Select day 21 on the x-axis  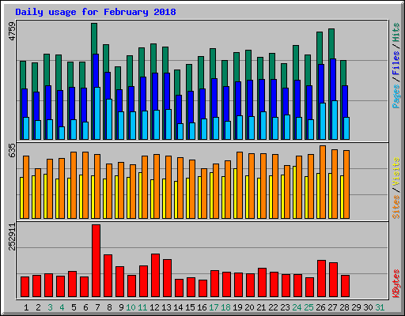(261, 307)
